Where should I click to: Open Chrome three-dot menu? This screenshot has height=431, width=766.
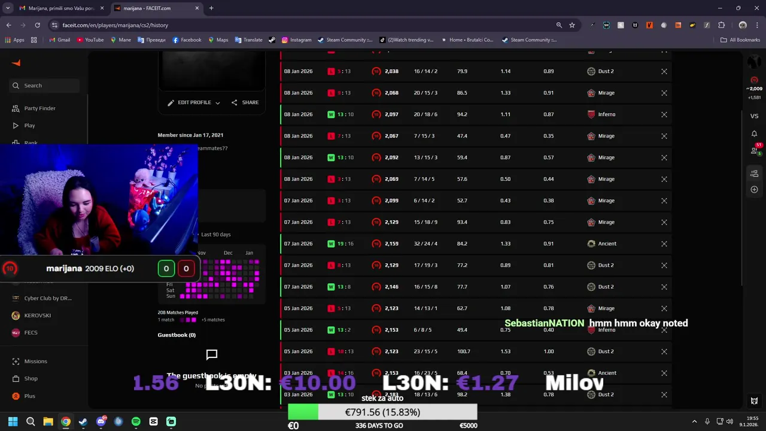757,25
